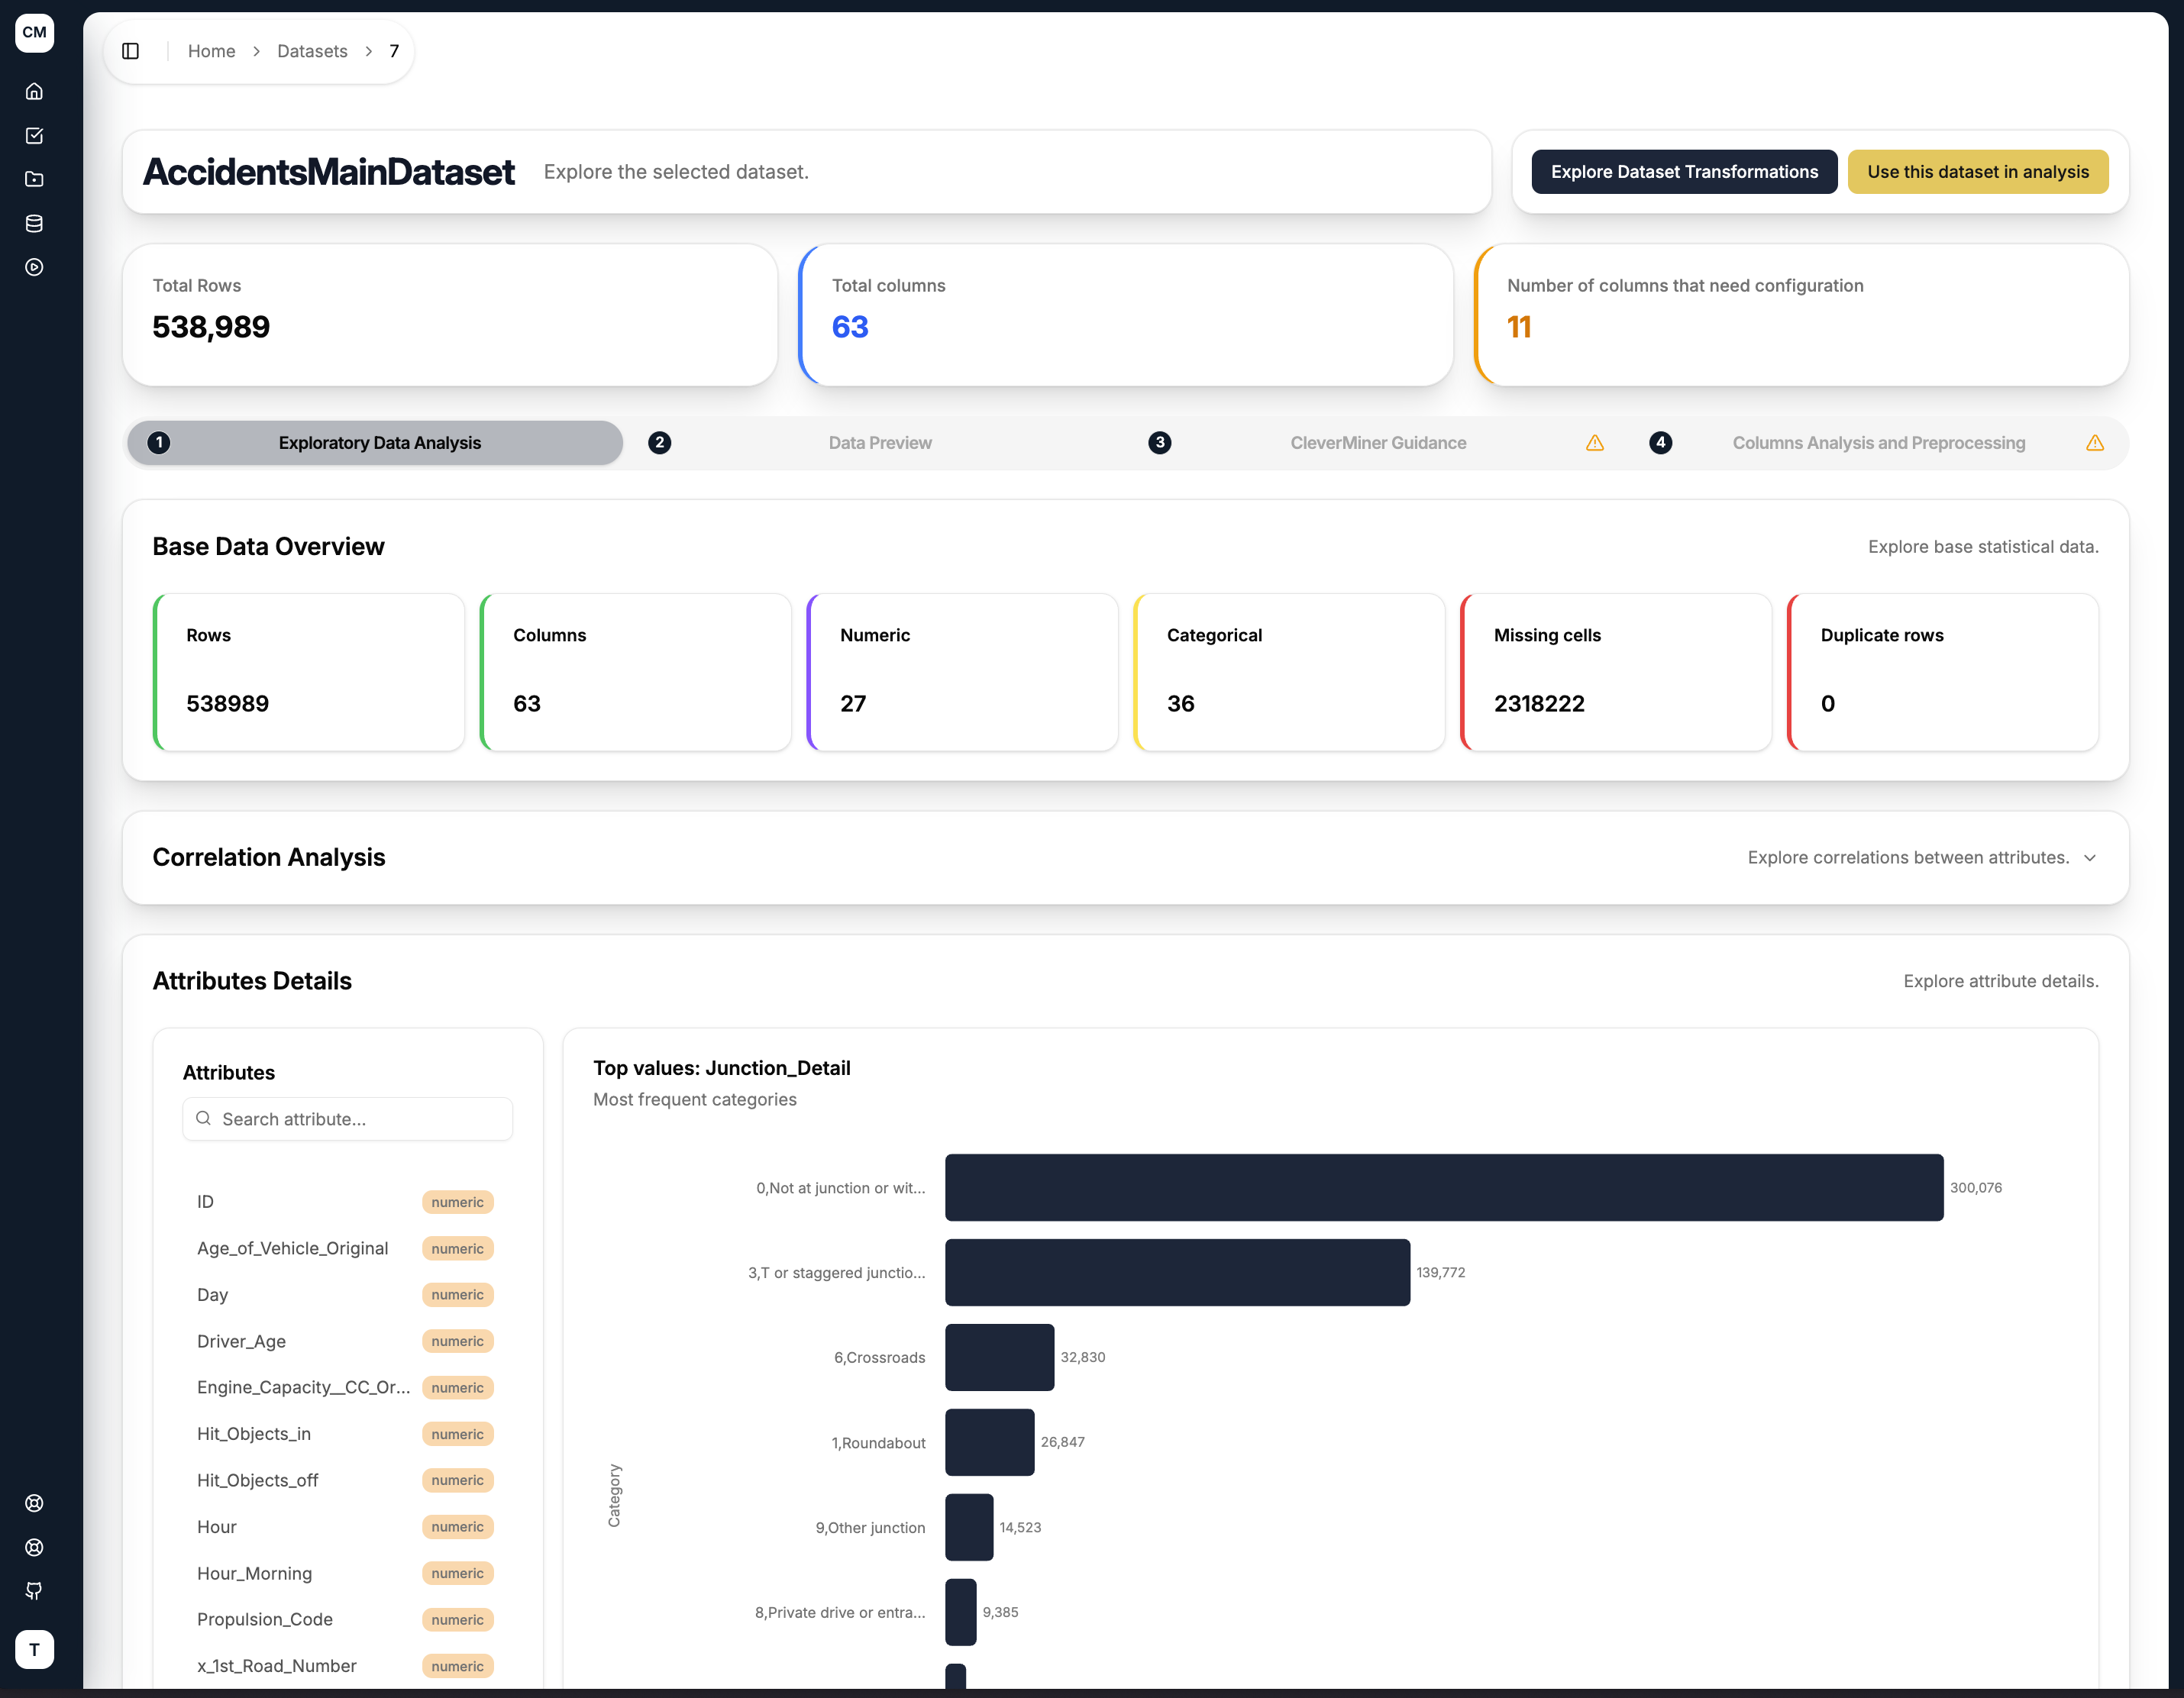
Task: Click the 8,Private drive bar
Action: pyautogui.click(x=960, y=1613)
